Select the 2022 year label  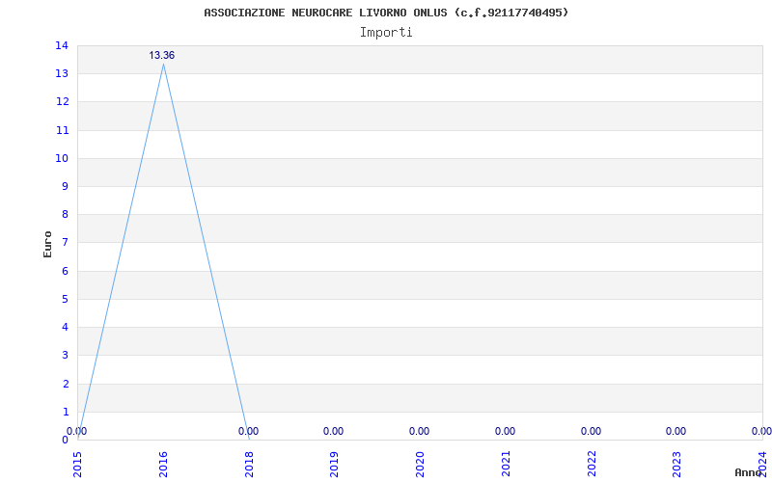592,465
